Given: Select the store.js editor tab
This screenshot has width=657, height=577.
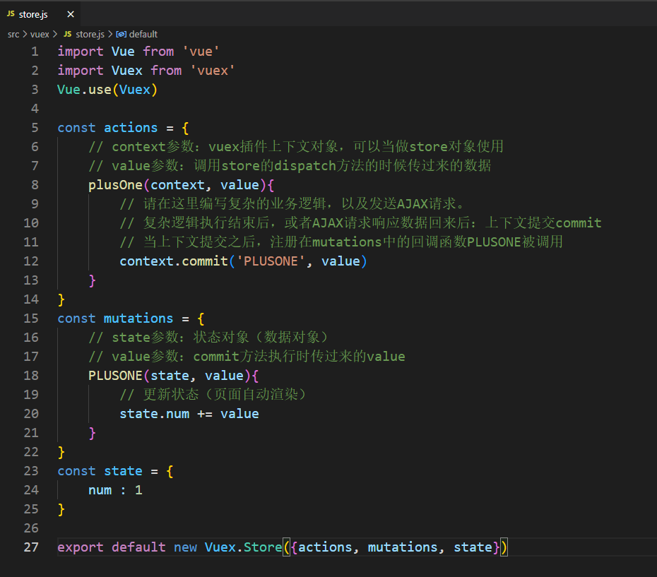Looking at the screenshot, I should click(40, 14).
